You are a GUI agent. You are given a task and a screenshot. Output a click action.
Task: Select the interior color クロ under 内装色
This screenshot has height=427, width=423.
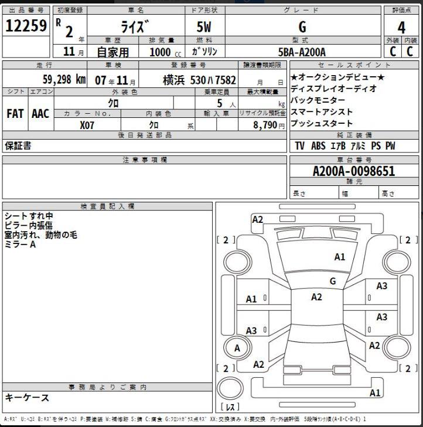click(x=153, y=125)
